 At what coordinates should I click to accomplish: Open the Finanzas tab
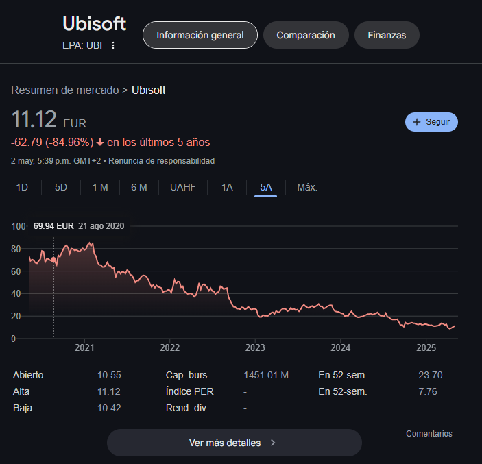click(387, 35)
